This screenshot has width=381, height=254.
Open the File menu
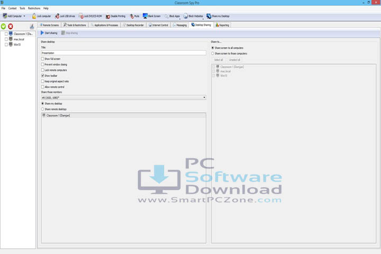coord(3,8)
